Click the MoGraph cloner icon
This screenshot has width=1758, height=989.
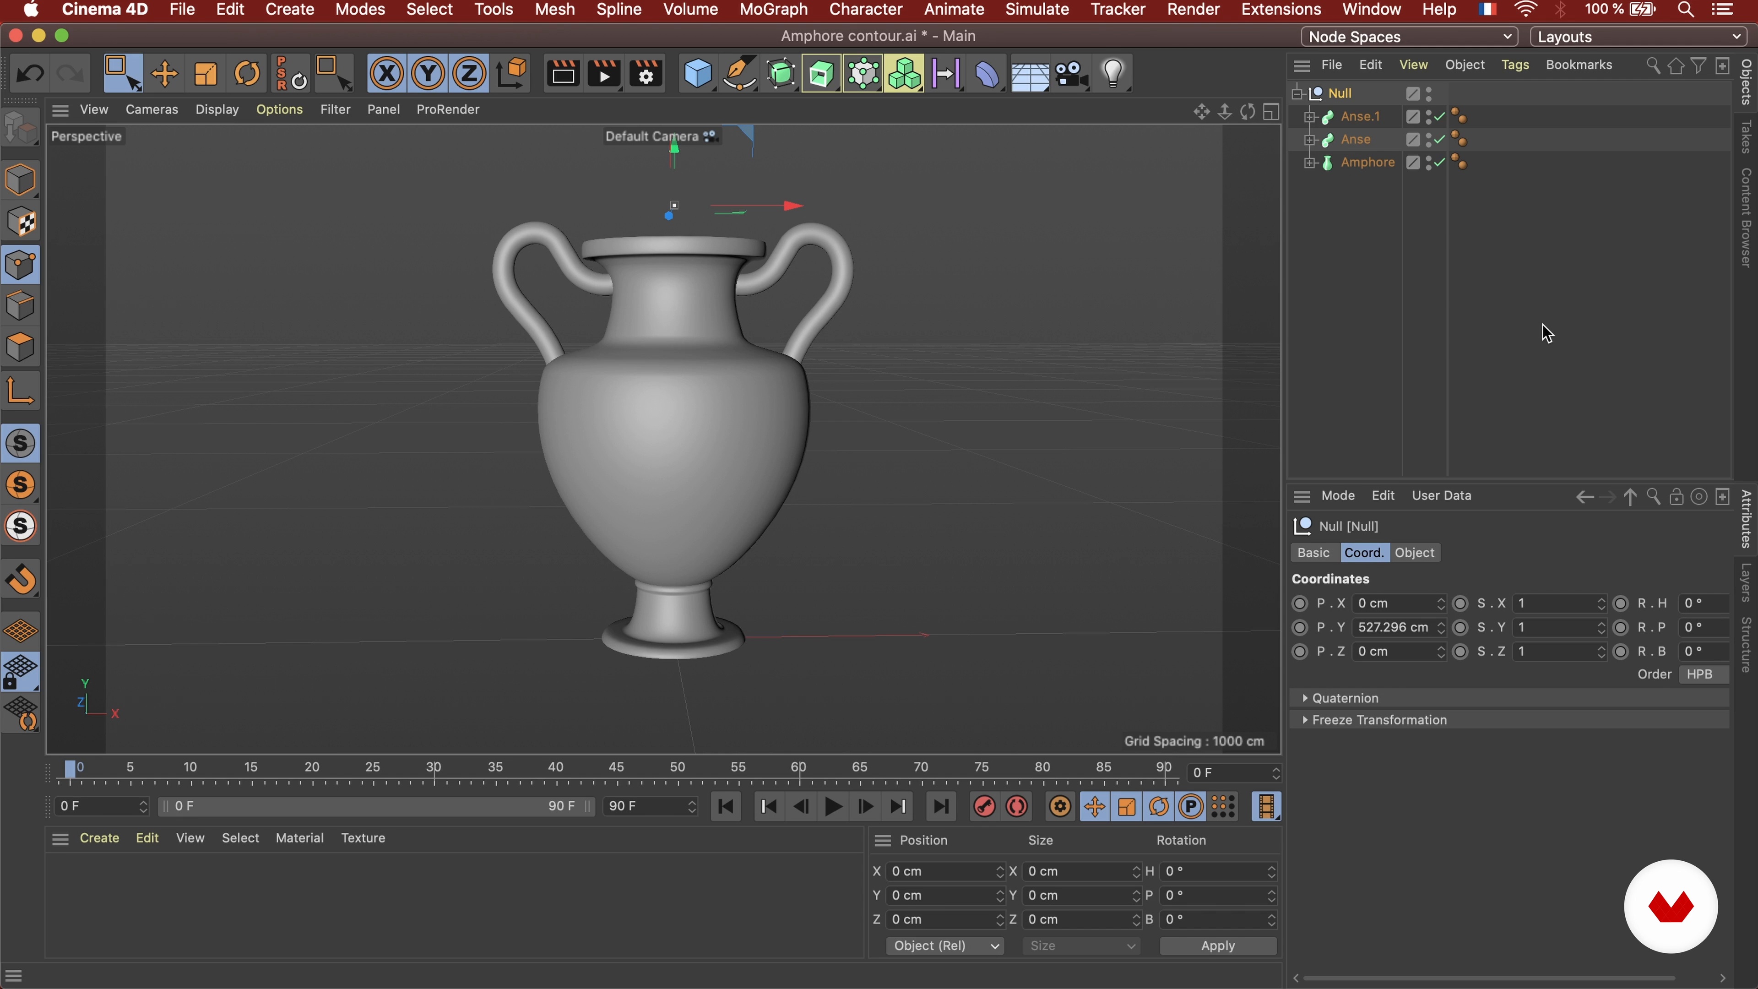point(905,73)
